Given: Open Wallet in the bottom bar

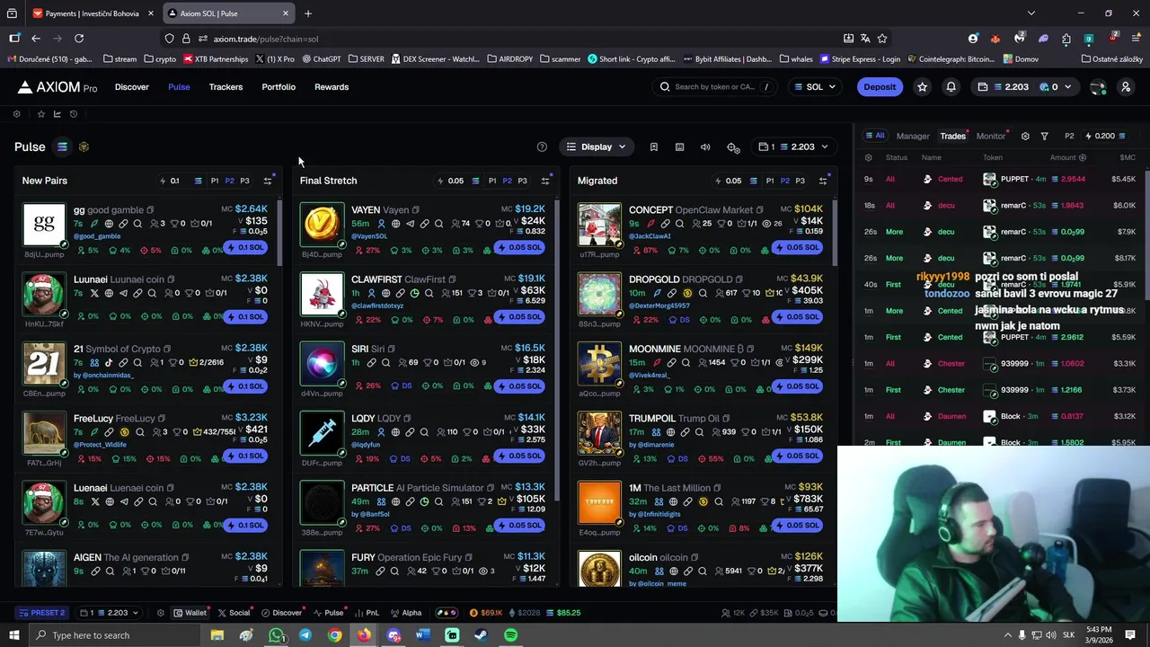Looking at the screenshot, I should [190, 613].
